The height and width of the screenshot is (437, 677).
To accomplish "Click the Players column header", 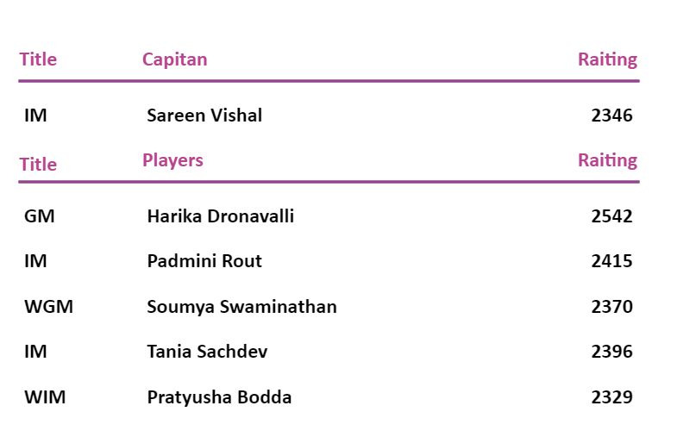I will [x=172, y=160].
